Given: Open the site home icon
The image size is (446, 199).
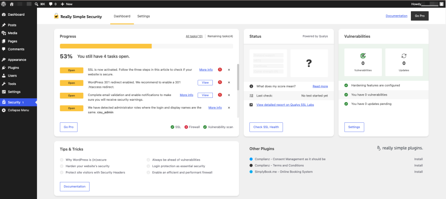Looking at the screenshot, I should 12,4.
